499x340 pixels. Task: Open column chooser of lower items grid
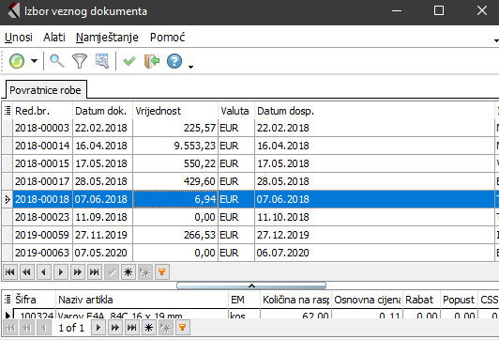[x=8, y=300]
